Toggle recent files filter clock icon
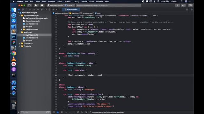The image size is (204, 114). (x=47, y=112)
